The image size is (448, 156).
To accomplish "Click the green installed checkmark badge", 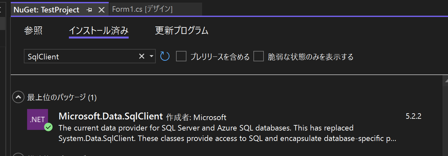I will (x=49, y=127).
